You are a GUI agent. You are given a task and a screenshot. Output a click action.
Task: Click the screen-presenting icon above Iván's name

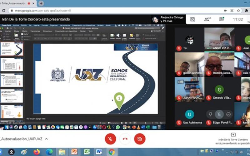[233, 135]
